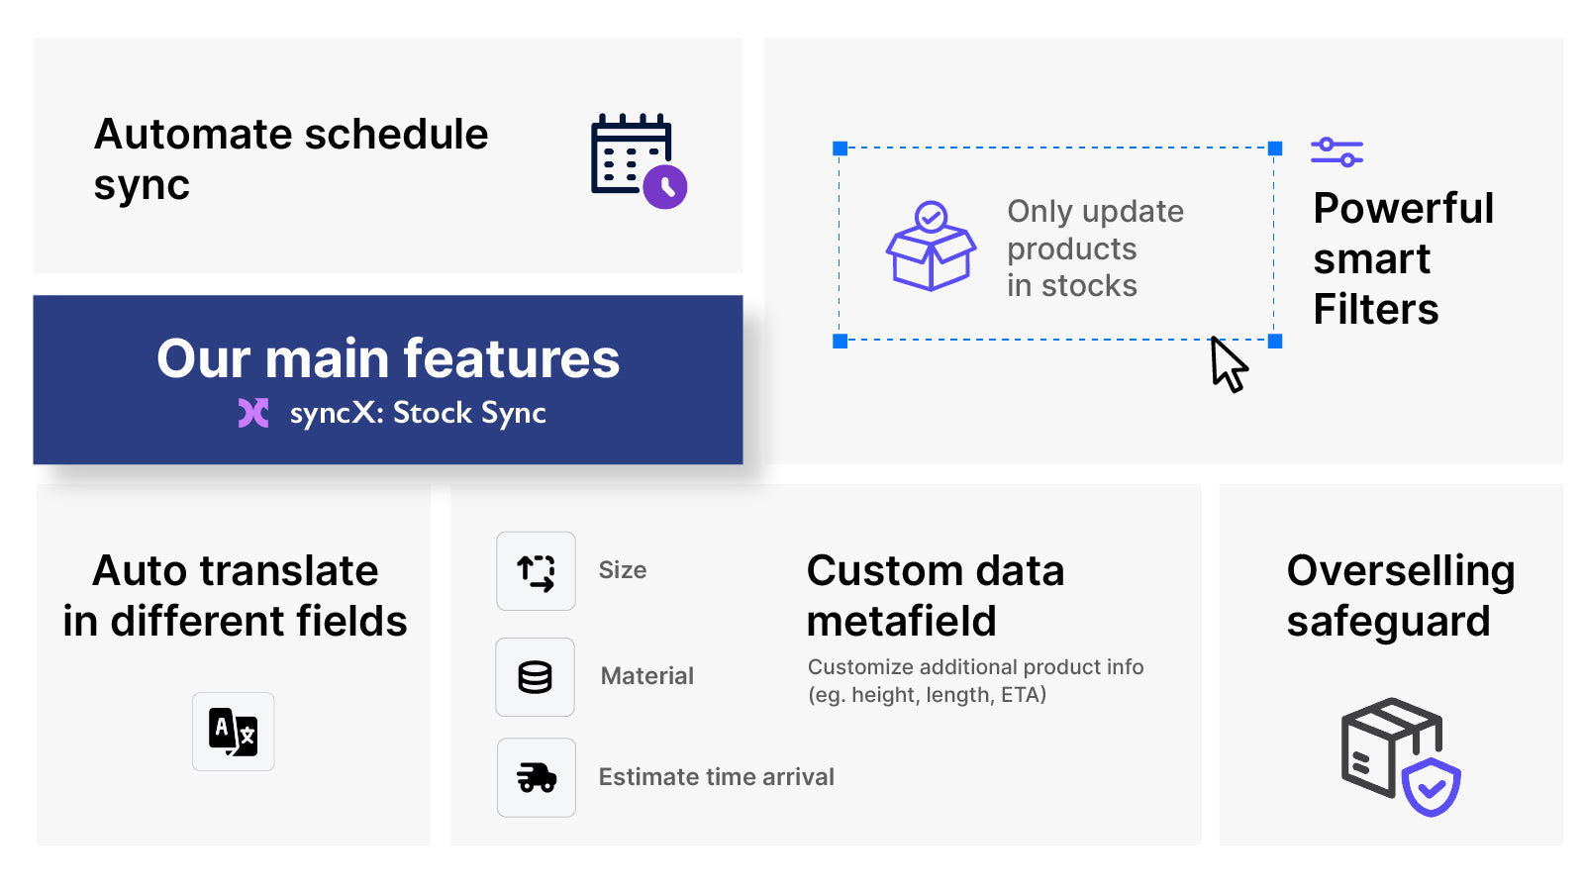Click the mouse cursor arrow graphic
Viewport: 1584px width, 891px height.
coord(1229,365)
